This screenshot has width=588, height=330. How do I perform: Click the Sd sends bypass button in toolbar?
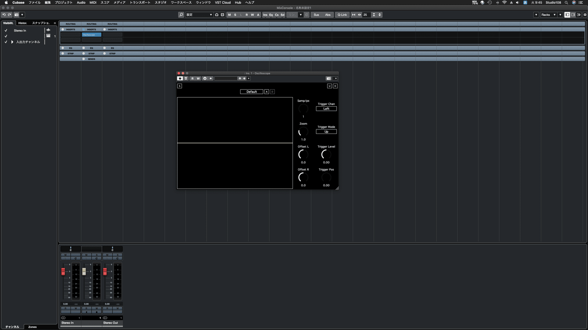click(282, 15)
